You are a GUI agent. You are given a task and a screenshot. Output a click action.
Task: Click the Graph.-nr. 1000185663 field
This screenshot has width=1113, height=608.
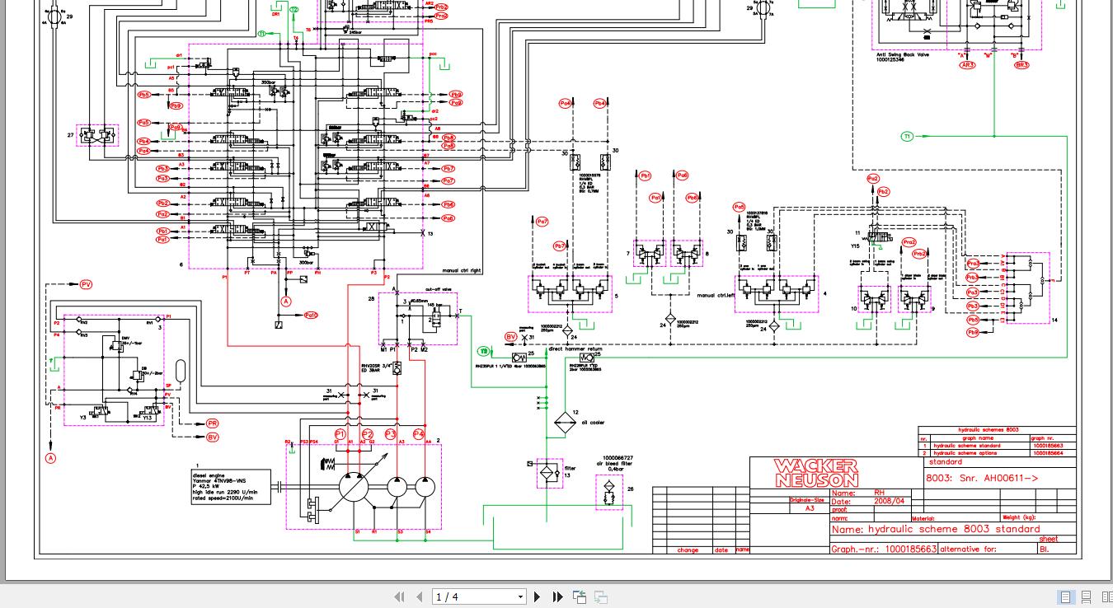pos(885,549)
